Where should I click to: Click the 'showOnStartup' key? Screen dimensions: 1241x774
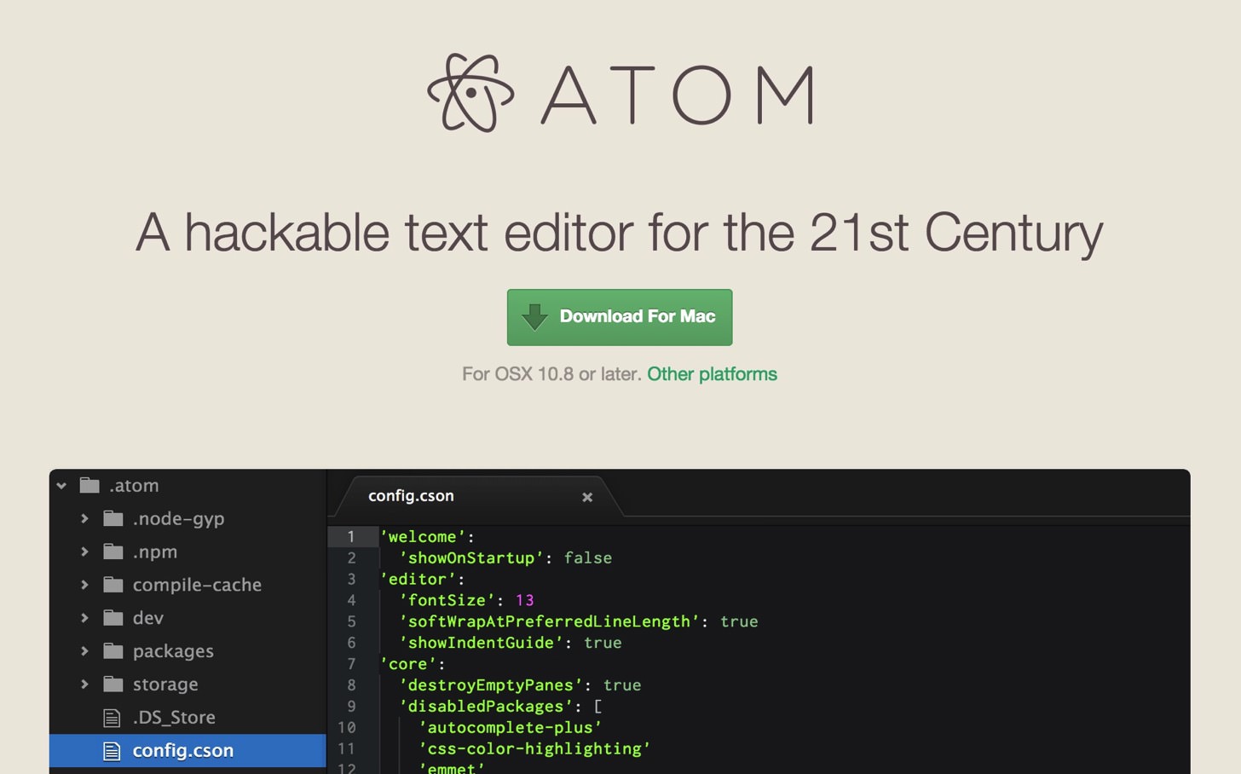471,558
